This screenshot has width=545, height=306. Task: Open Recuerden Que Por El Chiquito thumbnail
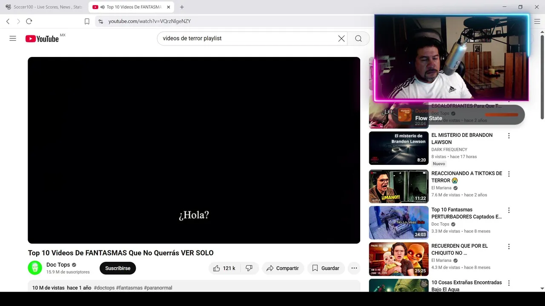pos(399,259)
